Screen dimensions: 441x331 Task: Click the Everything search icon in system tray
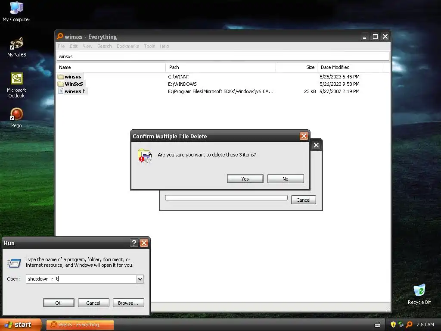409,325
